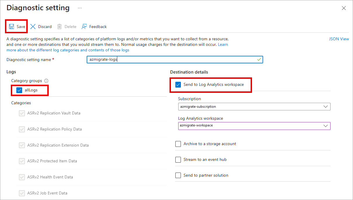
Task: Click the Discard X icon
Action: [x=33, y=27]
